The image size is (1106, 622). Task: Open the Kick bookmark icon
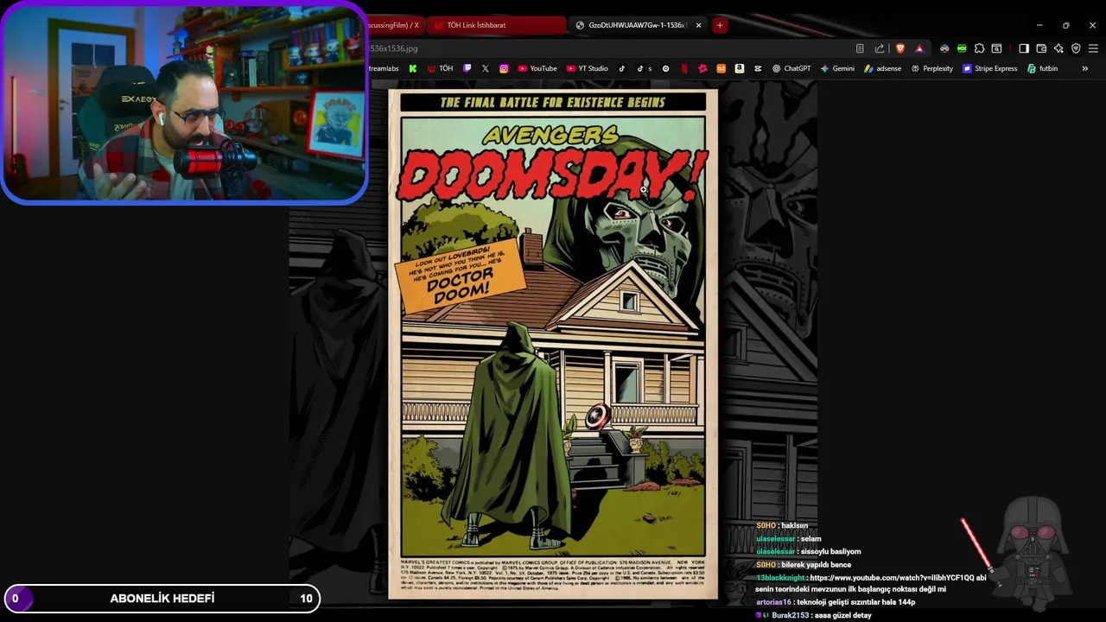click(413, 68)
